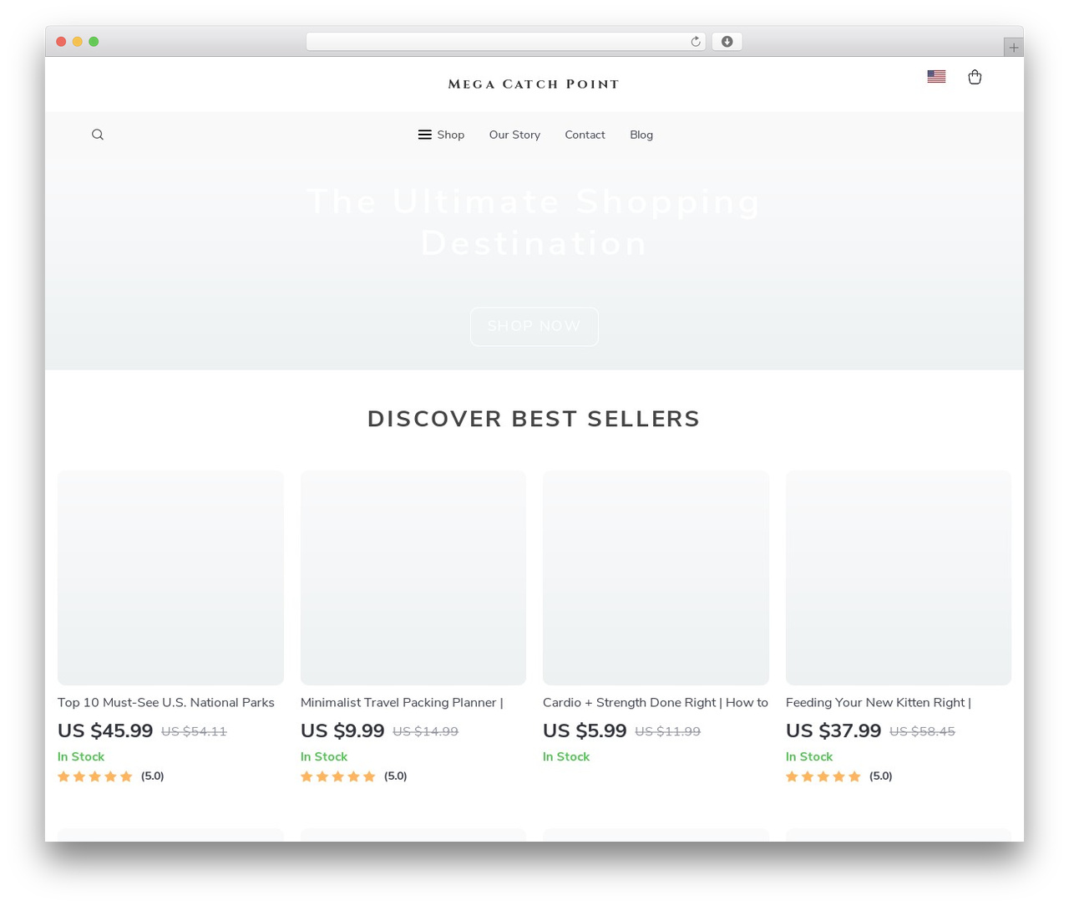1069x906 pixels.
Task: Click the crossed-out US $54.11 price
Action: click(194, 731)
